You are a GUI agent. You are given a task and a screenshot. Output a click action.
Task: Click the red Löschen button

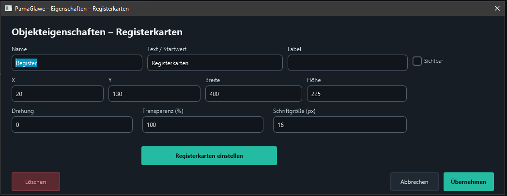coord(36,182)
